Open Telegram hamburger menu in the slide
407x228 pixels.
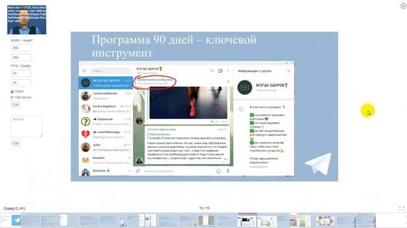pos(85,70)
